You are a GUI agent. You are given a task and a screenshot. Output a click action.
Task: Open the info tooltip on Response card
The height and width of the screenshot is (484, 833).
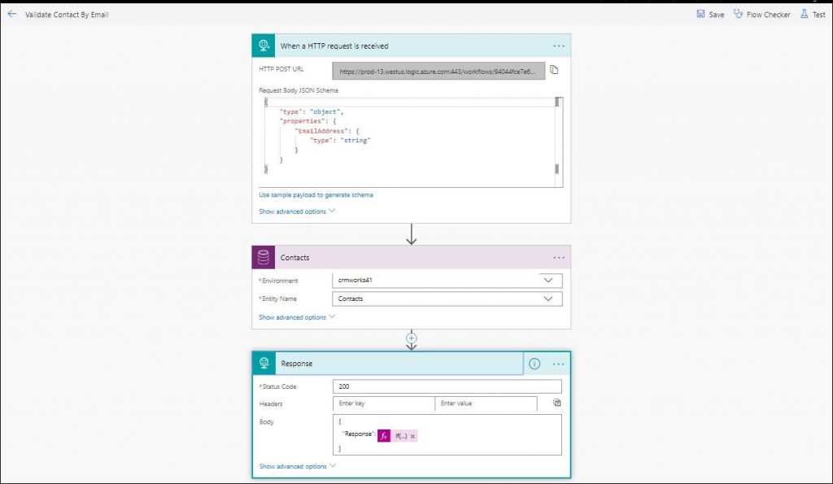[x=534, y=364]
